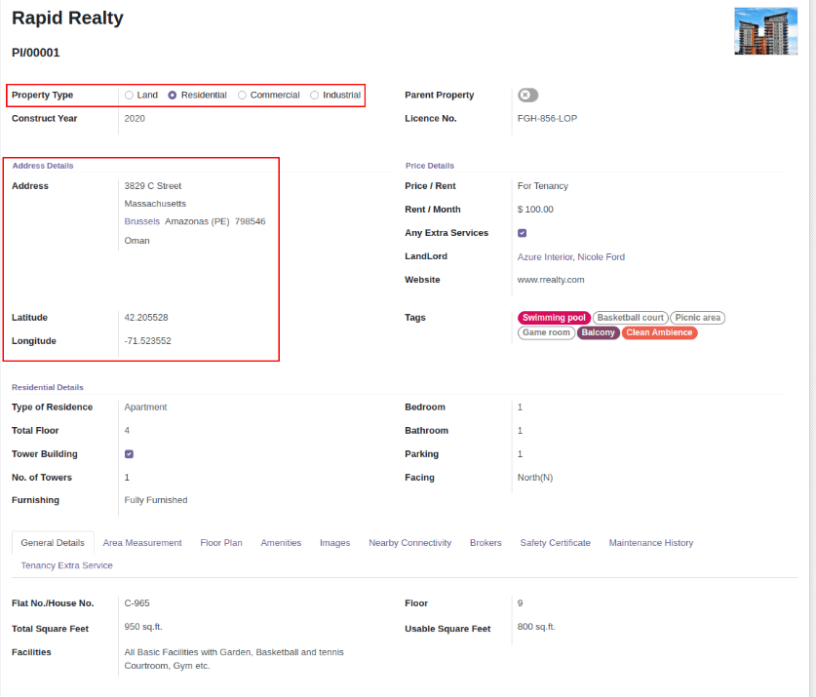
Task: Uncheck the Any Extra Services checkbox
Action: (x=523, y=233)
